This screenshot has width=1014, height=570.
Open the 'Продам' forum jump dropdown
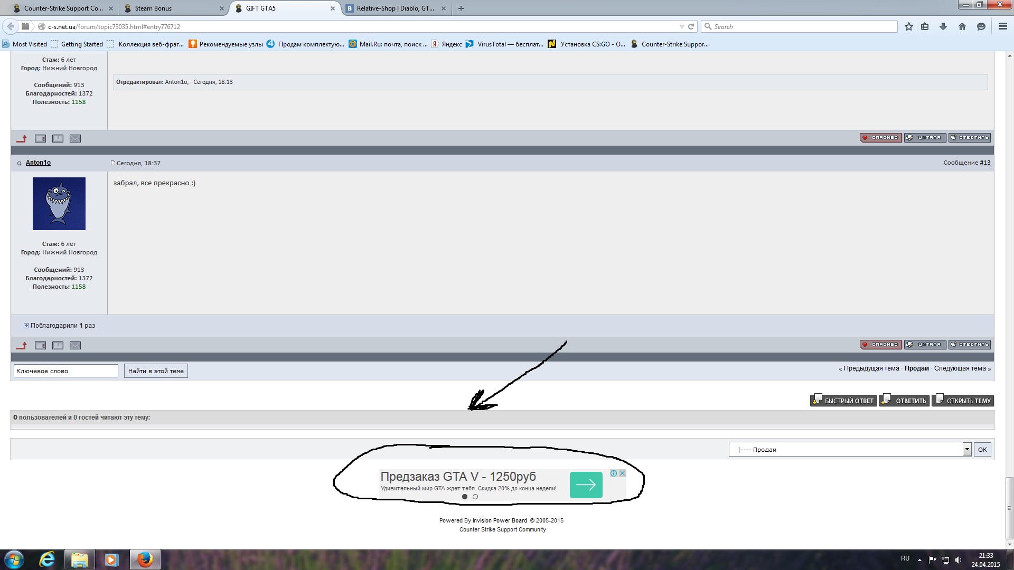pos(850,449)
